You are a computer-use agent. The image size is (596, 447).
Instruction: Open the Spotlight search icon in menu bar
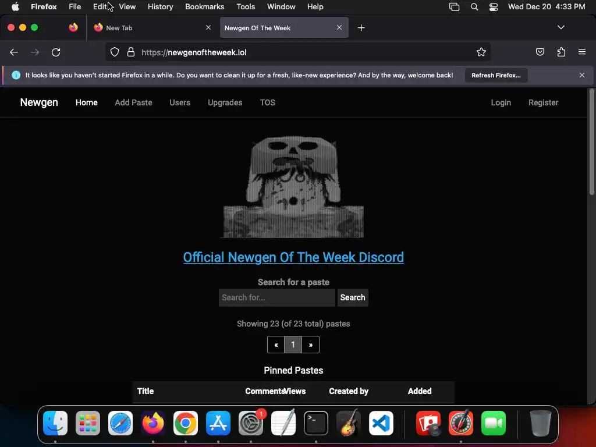(474, 7)
